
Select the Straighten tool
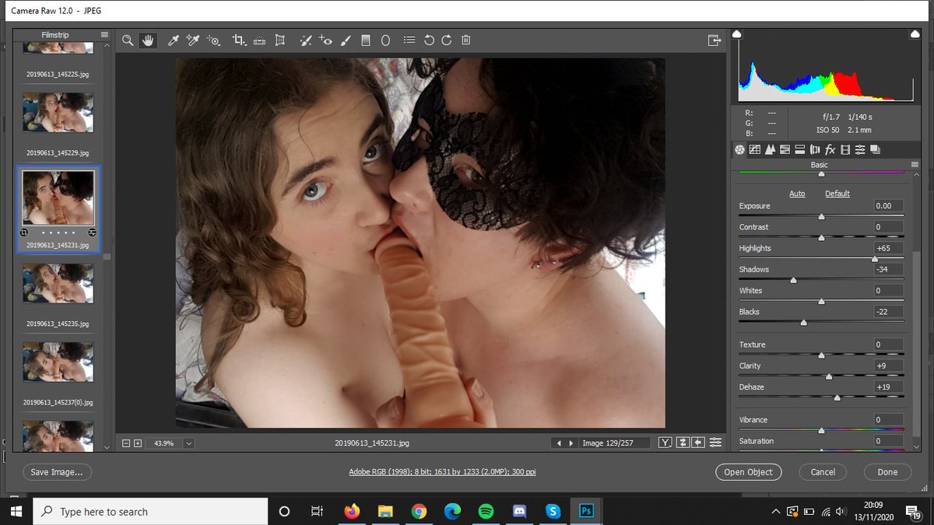click(260, 40)
